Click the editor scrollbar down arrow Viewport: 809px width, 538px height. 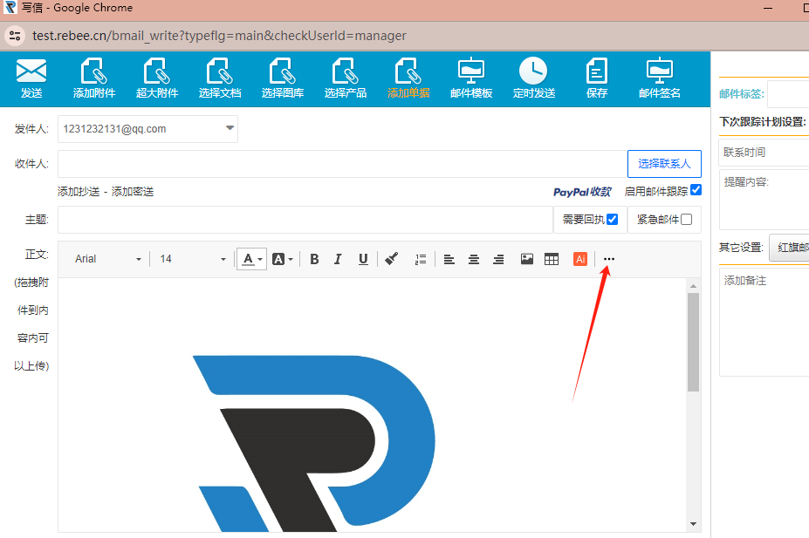[694, 524]
